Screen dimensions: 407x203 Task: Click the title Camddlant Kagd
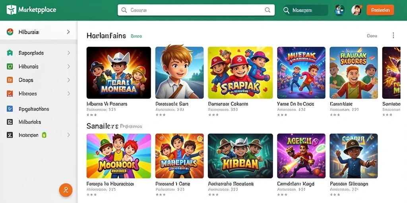point(296,184)
